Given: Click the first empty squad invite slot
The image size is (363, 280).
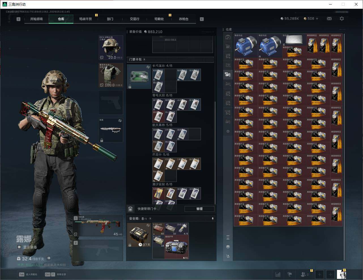Looking at the screenshot, I should point(319,274).
